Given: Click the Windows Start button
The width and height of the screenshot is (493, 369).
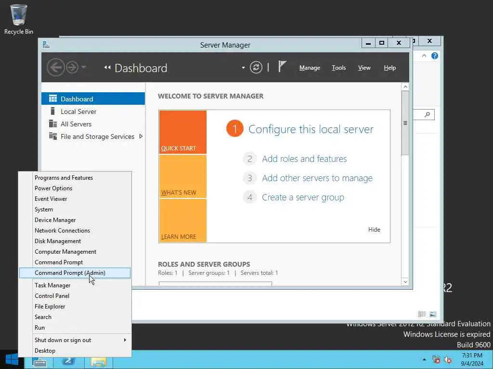Looking at the screenshot, I should coord(12,359).
